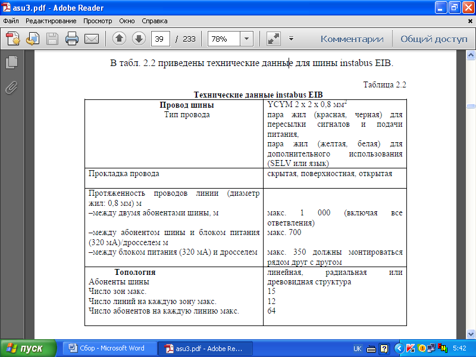
Task: Open the Общий доступ panel
Action: tap(434, 39)
